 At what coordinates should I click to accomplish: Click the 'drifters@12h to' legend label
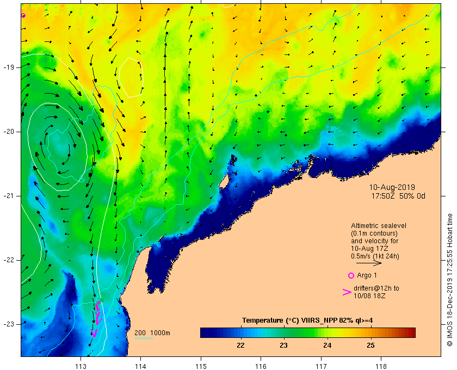(x=376, y=288)
